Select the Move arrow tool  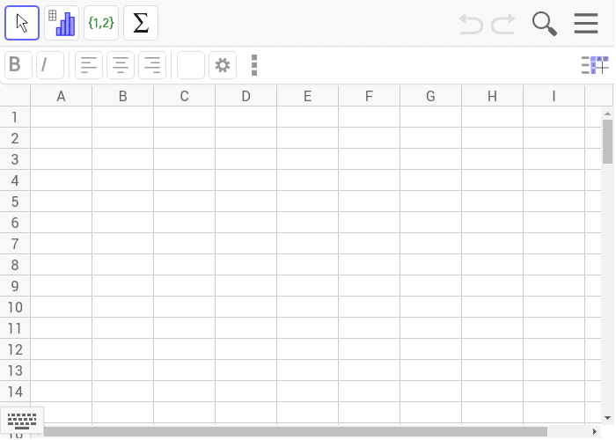point(22,23)
